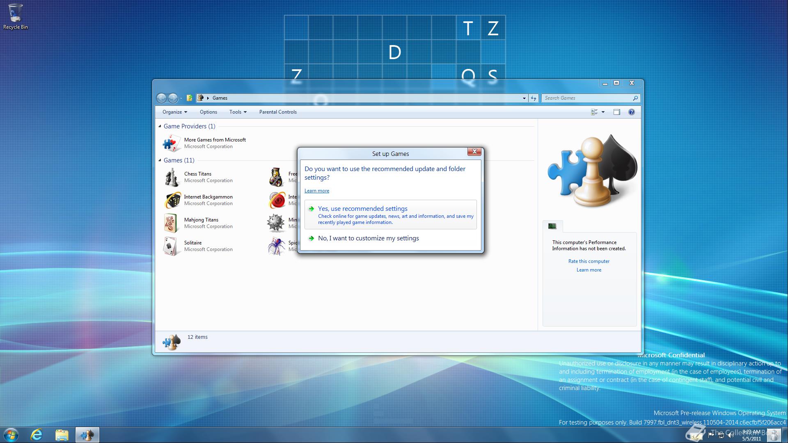
Task: Launch Internet Explorer from the taskbar
Action: [x=37, y=435]
